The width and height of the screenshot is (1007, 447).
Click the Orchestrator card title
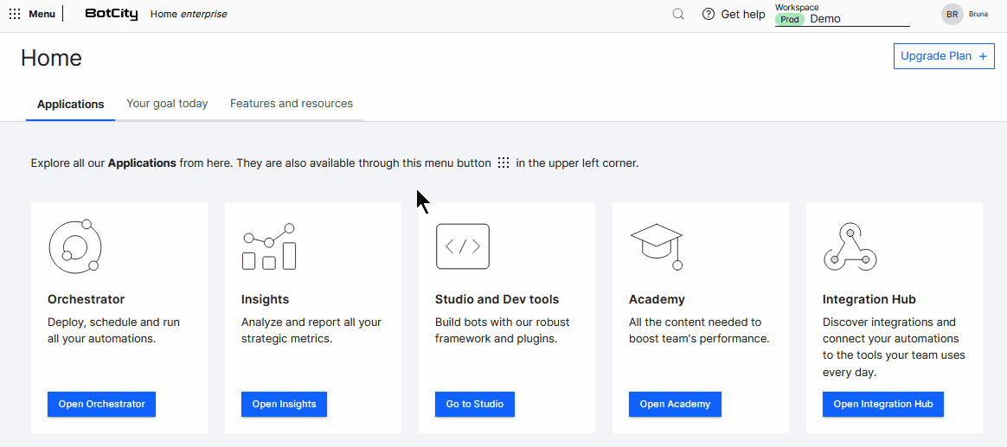[86, 299]
